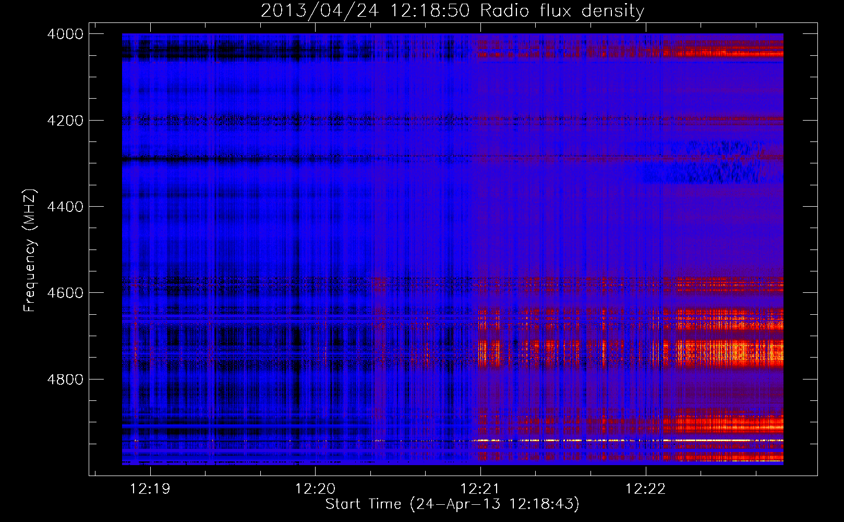Select the 4800 frequency tick label
This screenshot has width=844, height=522.
point(65,379)
